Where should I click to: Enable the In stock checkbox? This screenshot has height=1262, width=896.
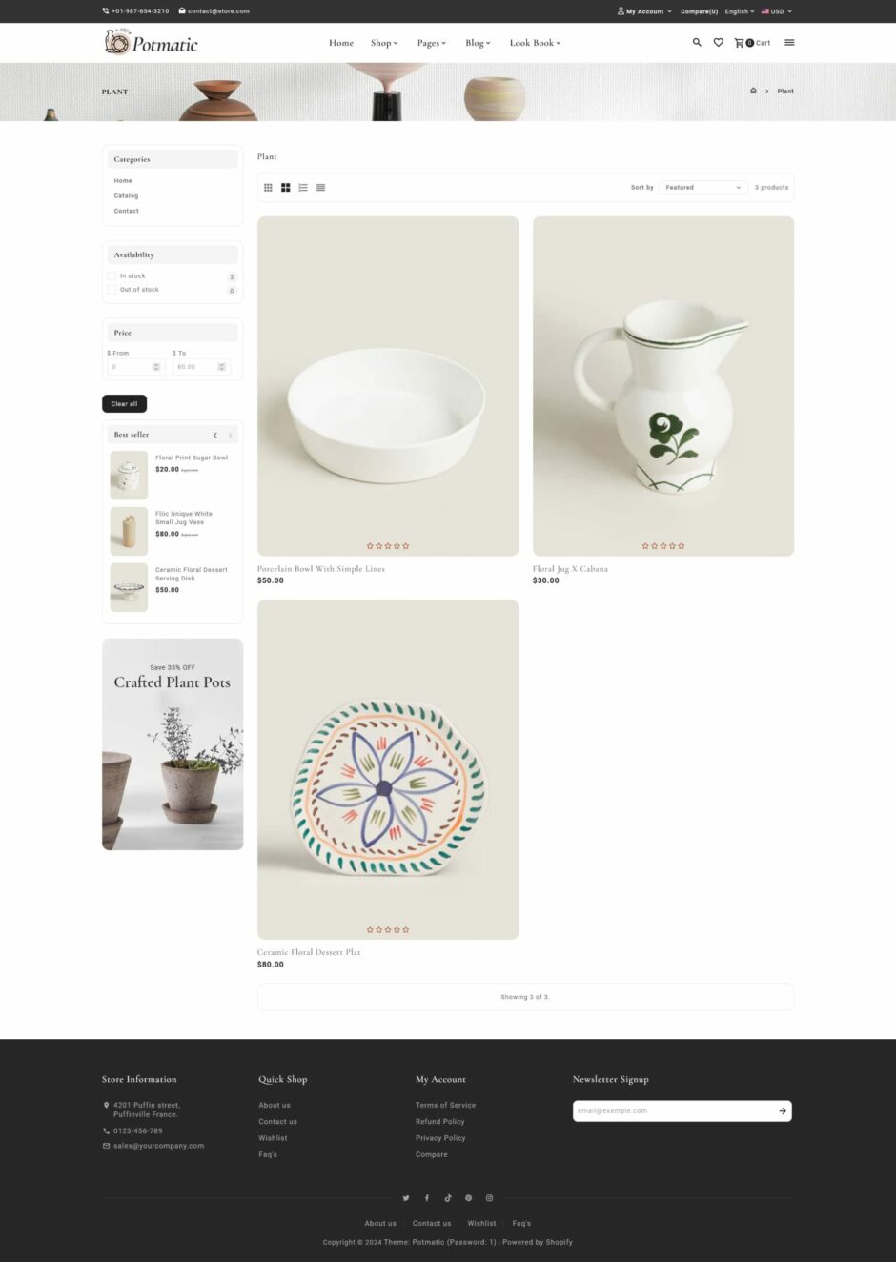pos(112,276)
